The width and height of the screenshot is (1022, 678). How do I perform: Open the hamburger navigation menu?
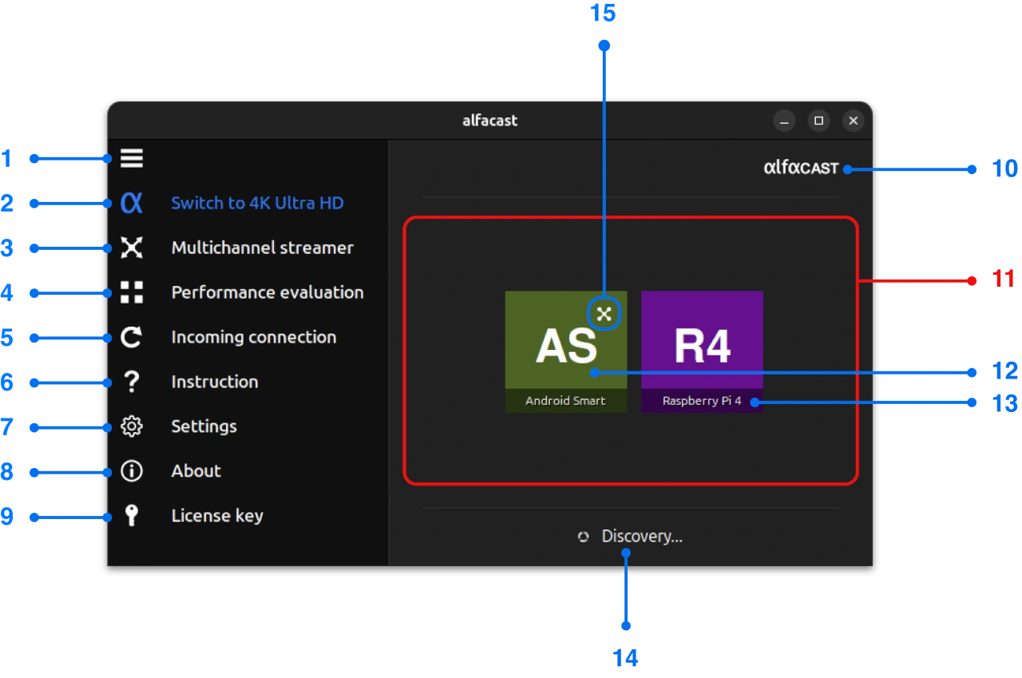tap(131, 159)
